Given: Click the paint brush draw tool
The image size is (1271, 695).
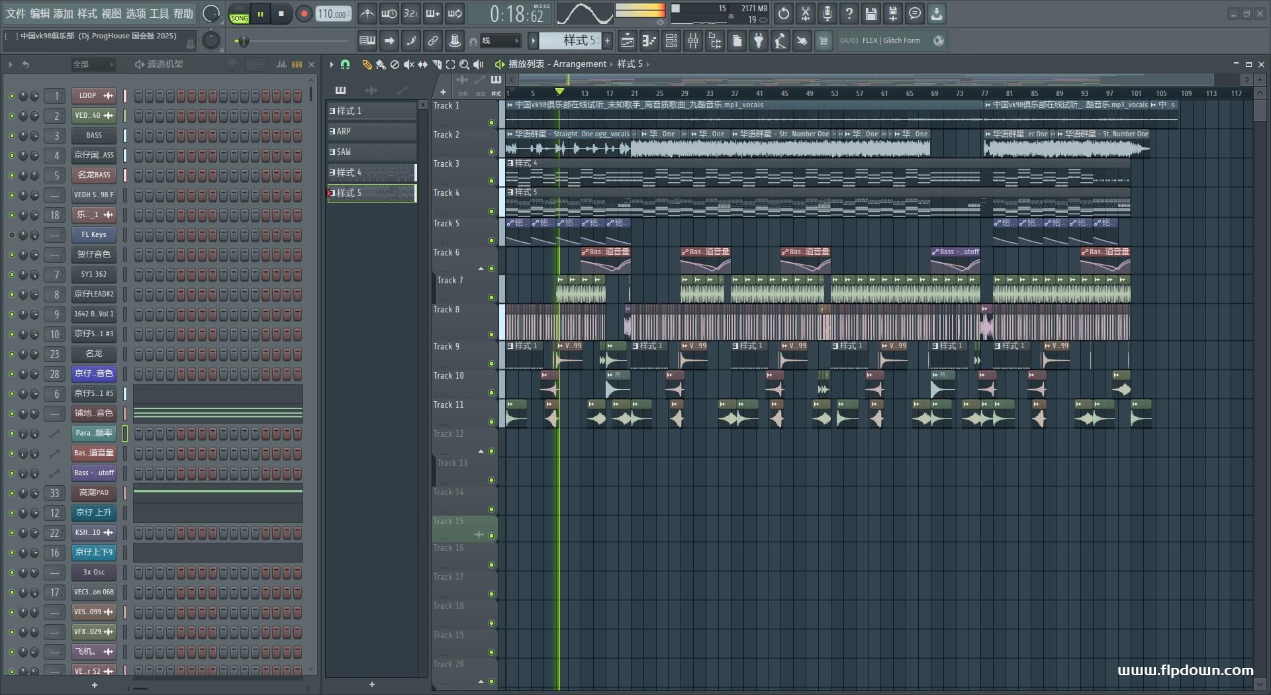Looking at the screenshot, I should [381, 64].
